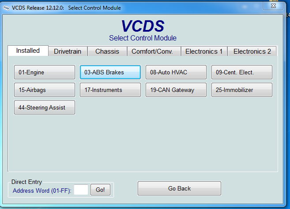Open the Drivetrain tab

(x=68, y=51)
